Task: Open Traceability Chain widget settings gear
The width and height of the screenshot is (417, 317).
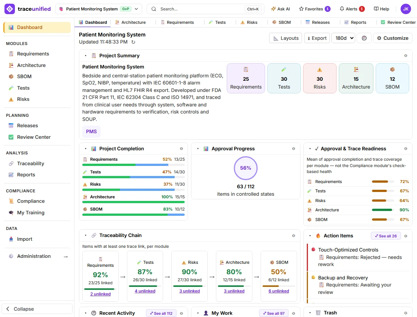Action: [x=294, y=236]
